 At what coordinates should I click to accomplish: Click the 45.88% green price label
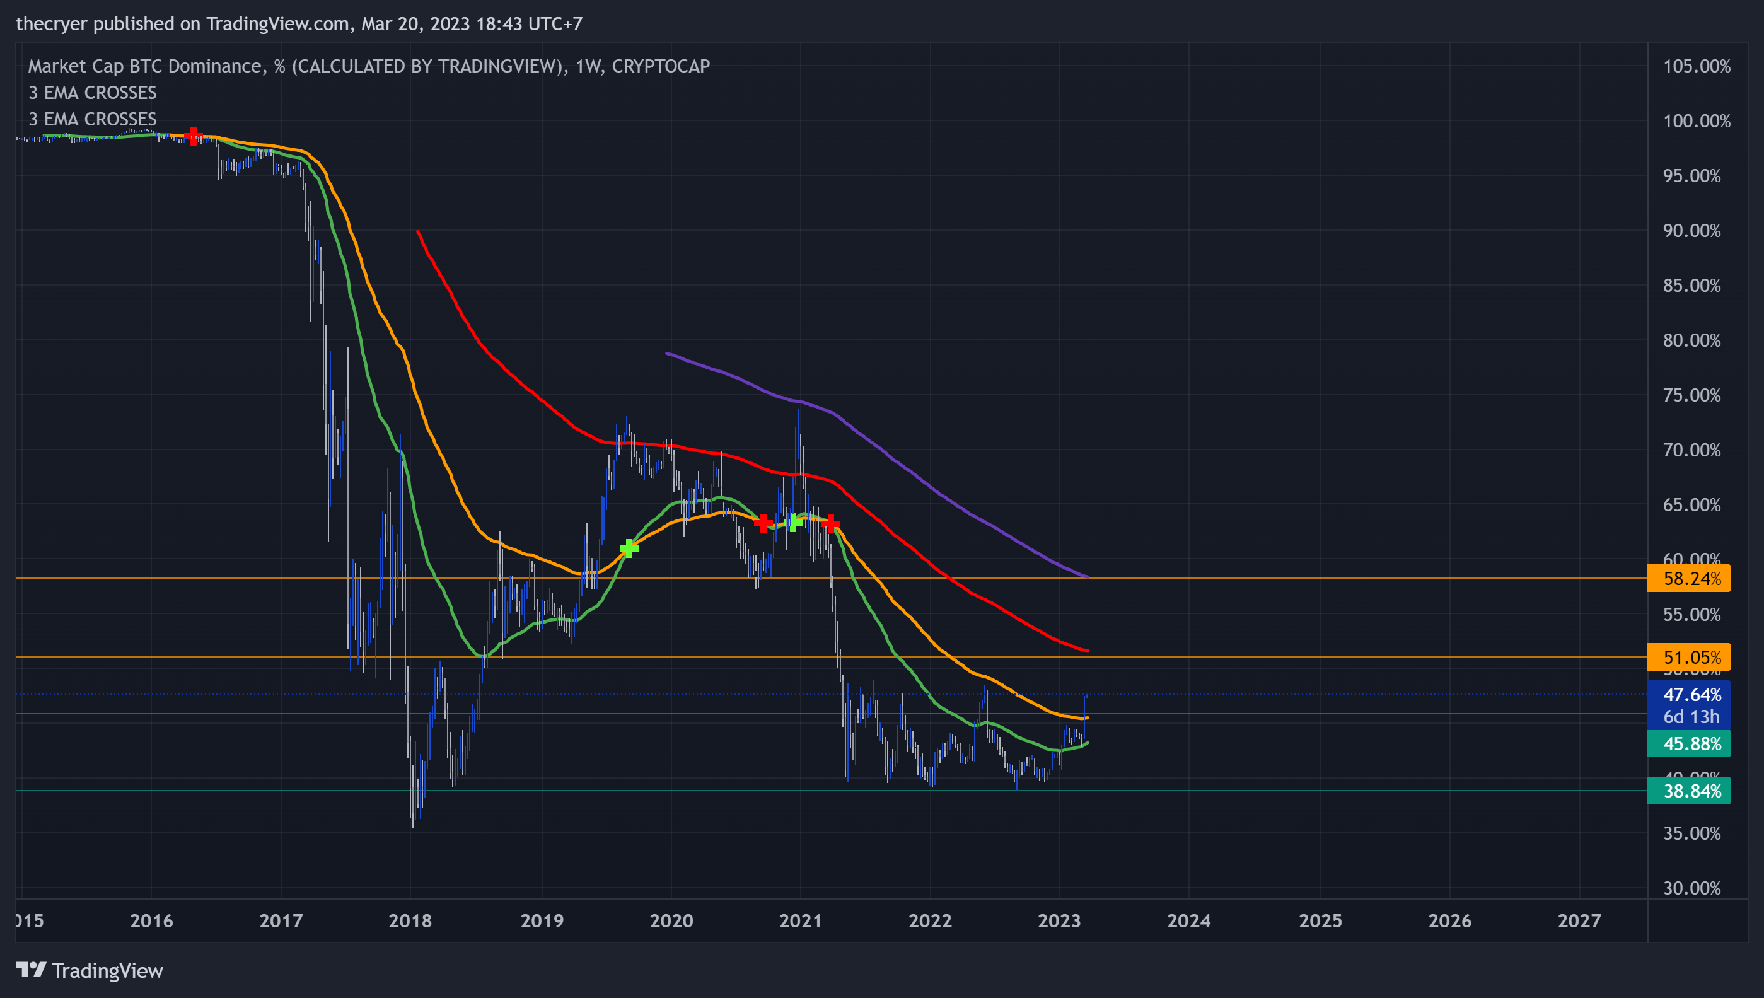pos(1690,744)
